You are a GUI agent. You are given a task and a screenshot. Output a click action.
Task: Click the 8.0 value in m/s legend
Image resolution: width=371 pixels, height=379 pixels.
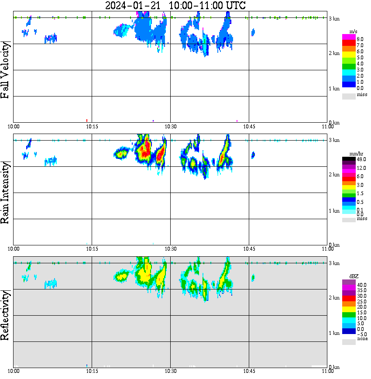coord(360,39)
